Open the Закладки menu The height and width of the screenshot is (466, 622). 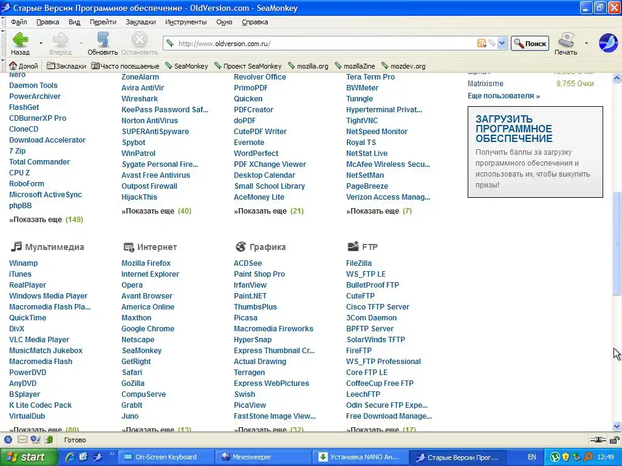140,22
